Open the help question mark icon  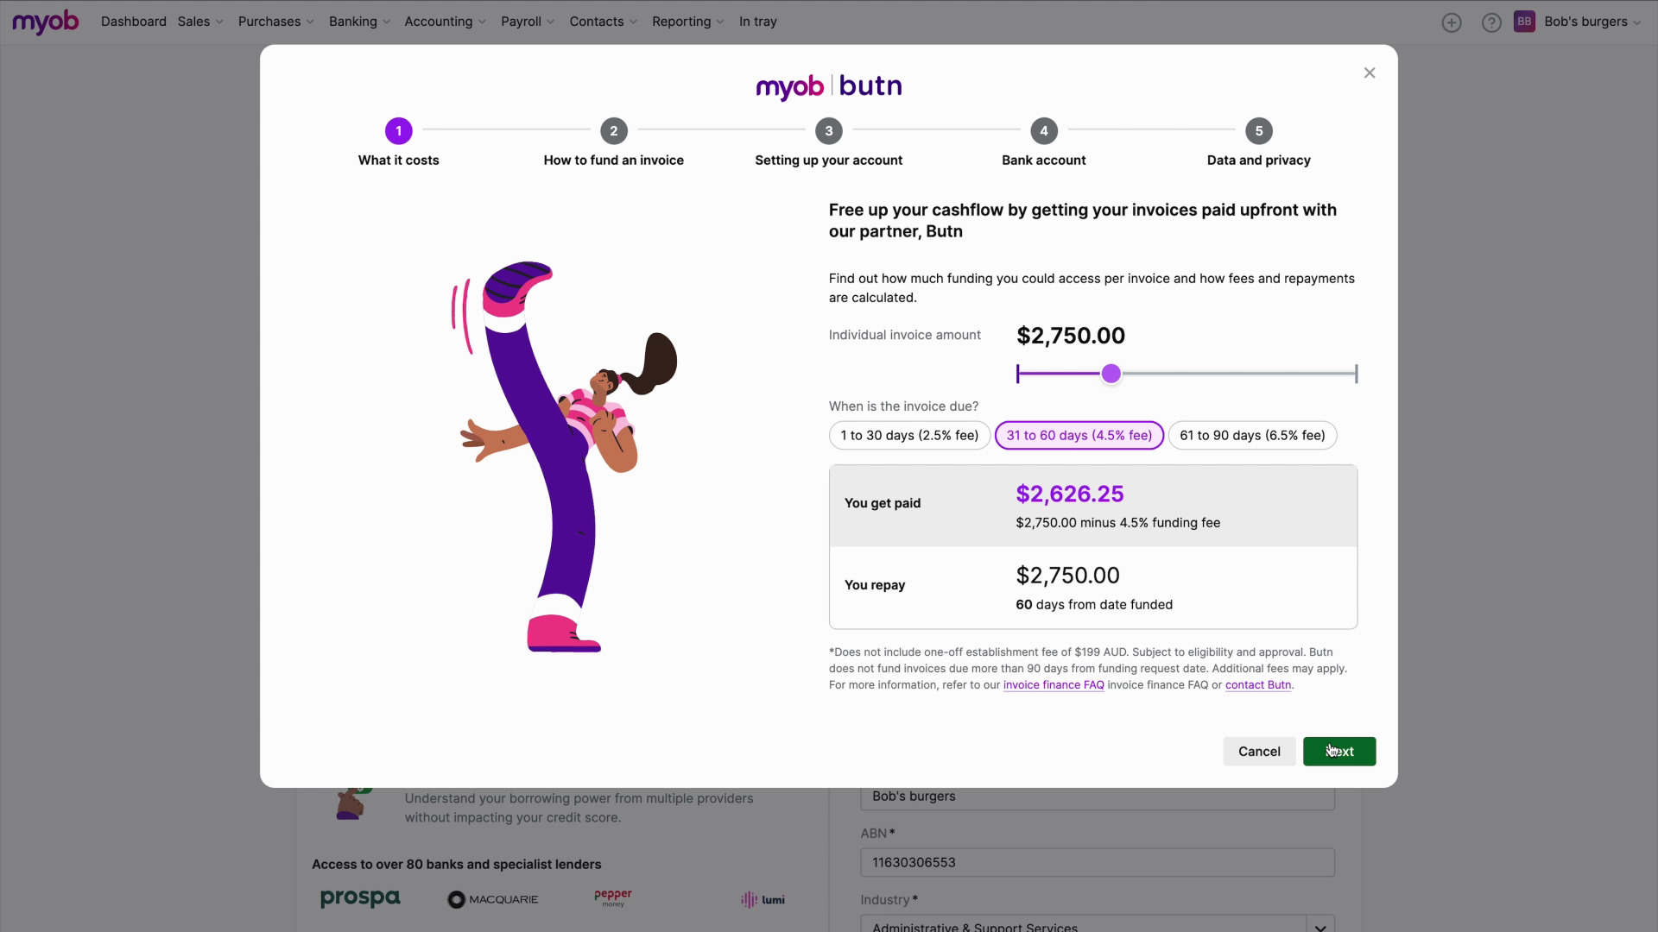pos(1491,22)
